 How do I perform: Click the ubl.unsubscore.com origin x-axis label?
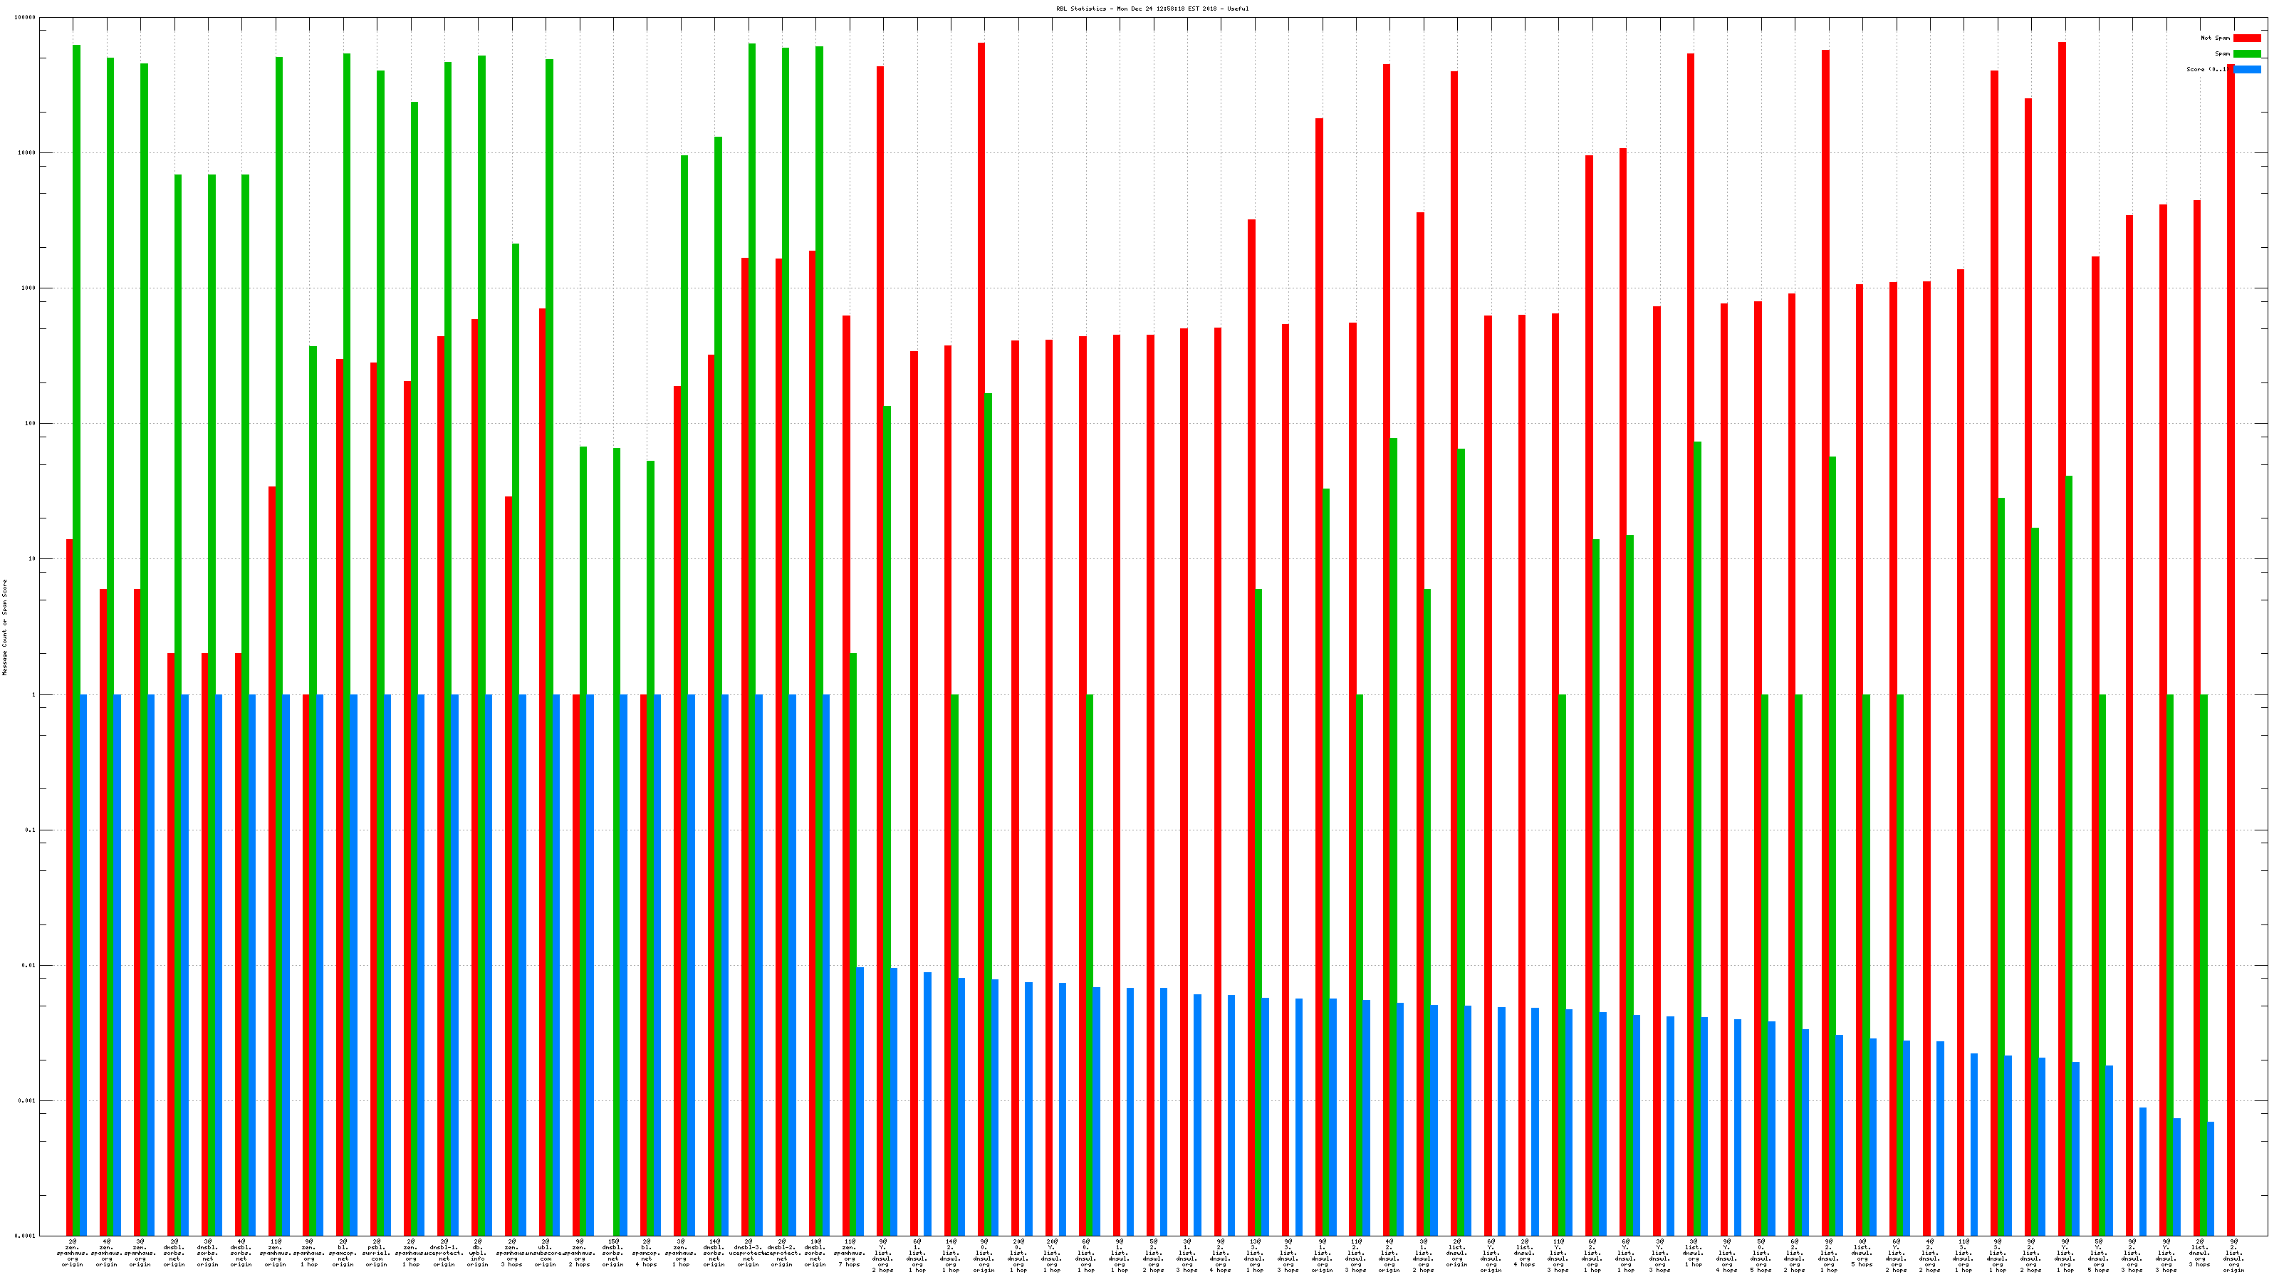click(x=545, y=1254)
